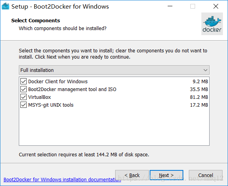228x186 pixels.
Task: Open the Full installation dropdown arrow
Action: (x=205, y=70)
